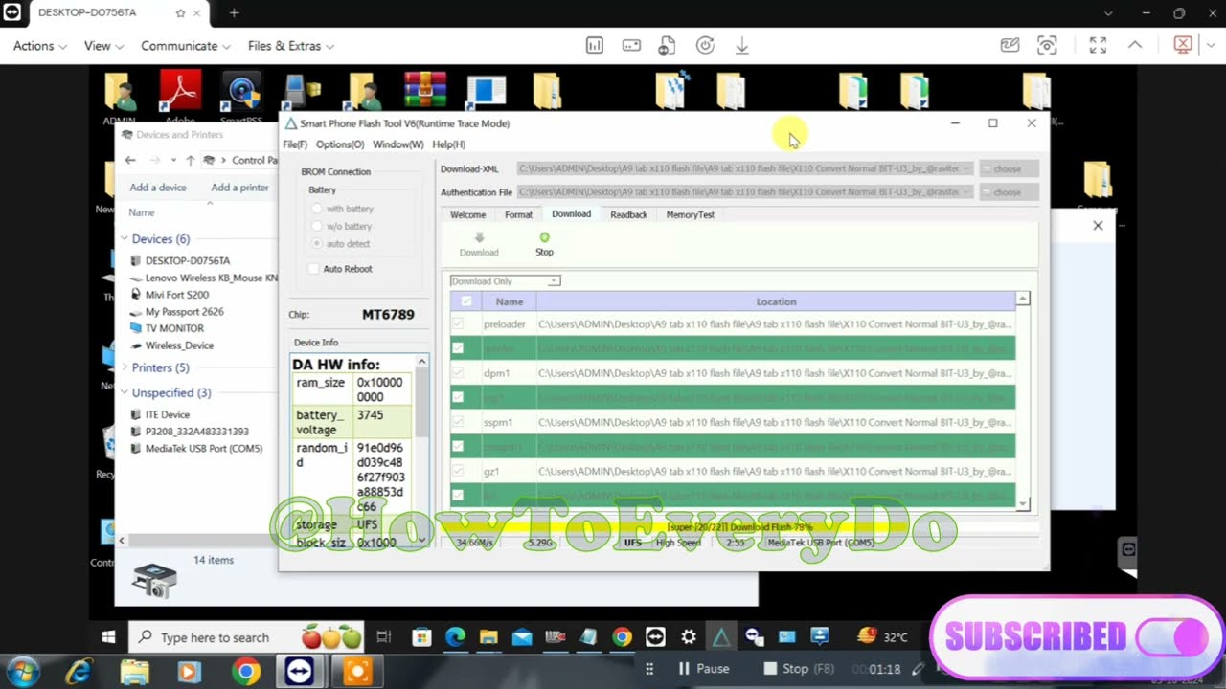Image resolution: width=1226 pixels, height=689 pixels.
Task: Toggle select-all checkbox in table header
Action: point(466,301)
